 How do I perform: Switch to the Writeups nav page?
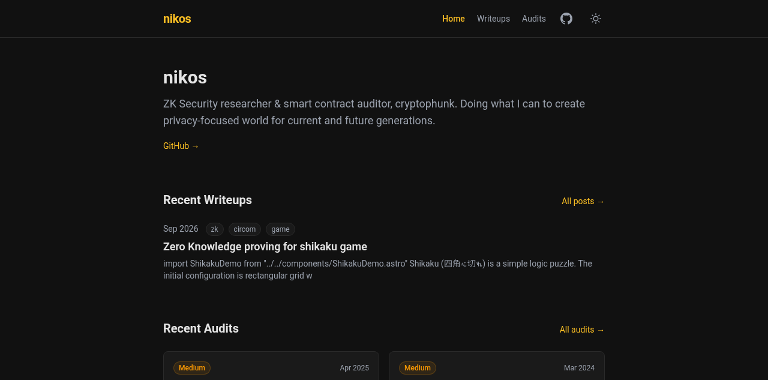click(x=493, y=19)
